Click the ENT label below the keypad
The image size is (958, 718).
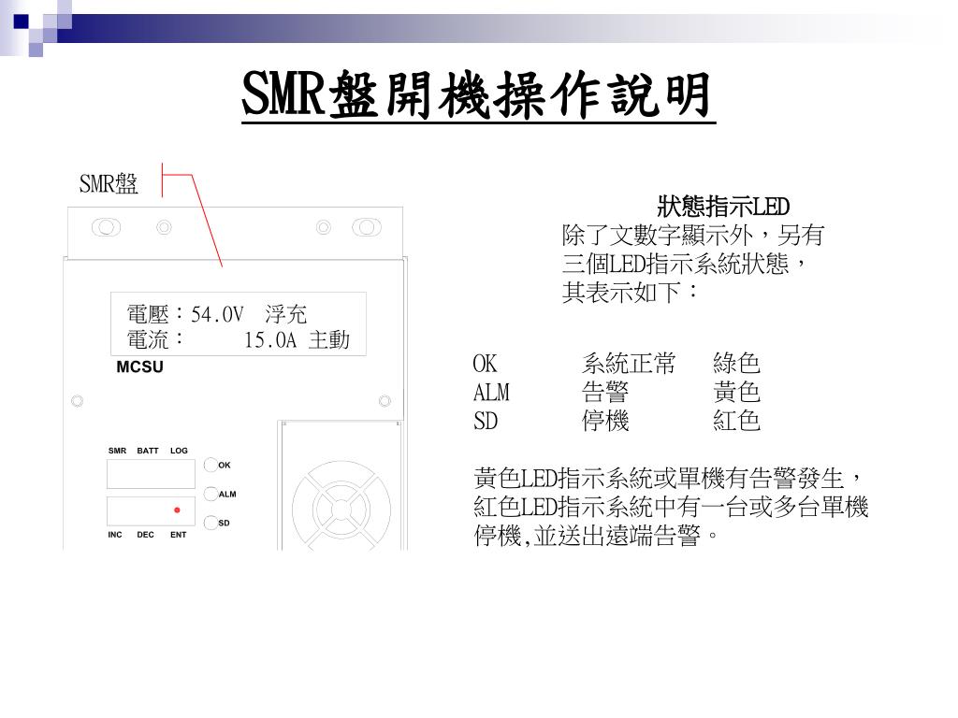click(x=179, y=535)
